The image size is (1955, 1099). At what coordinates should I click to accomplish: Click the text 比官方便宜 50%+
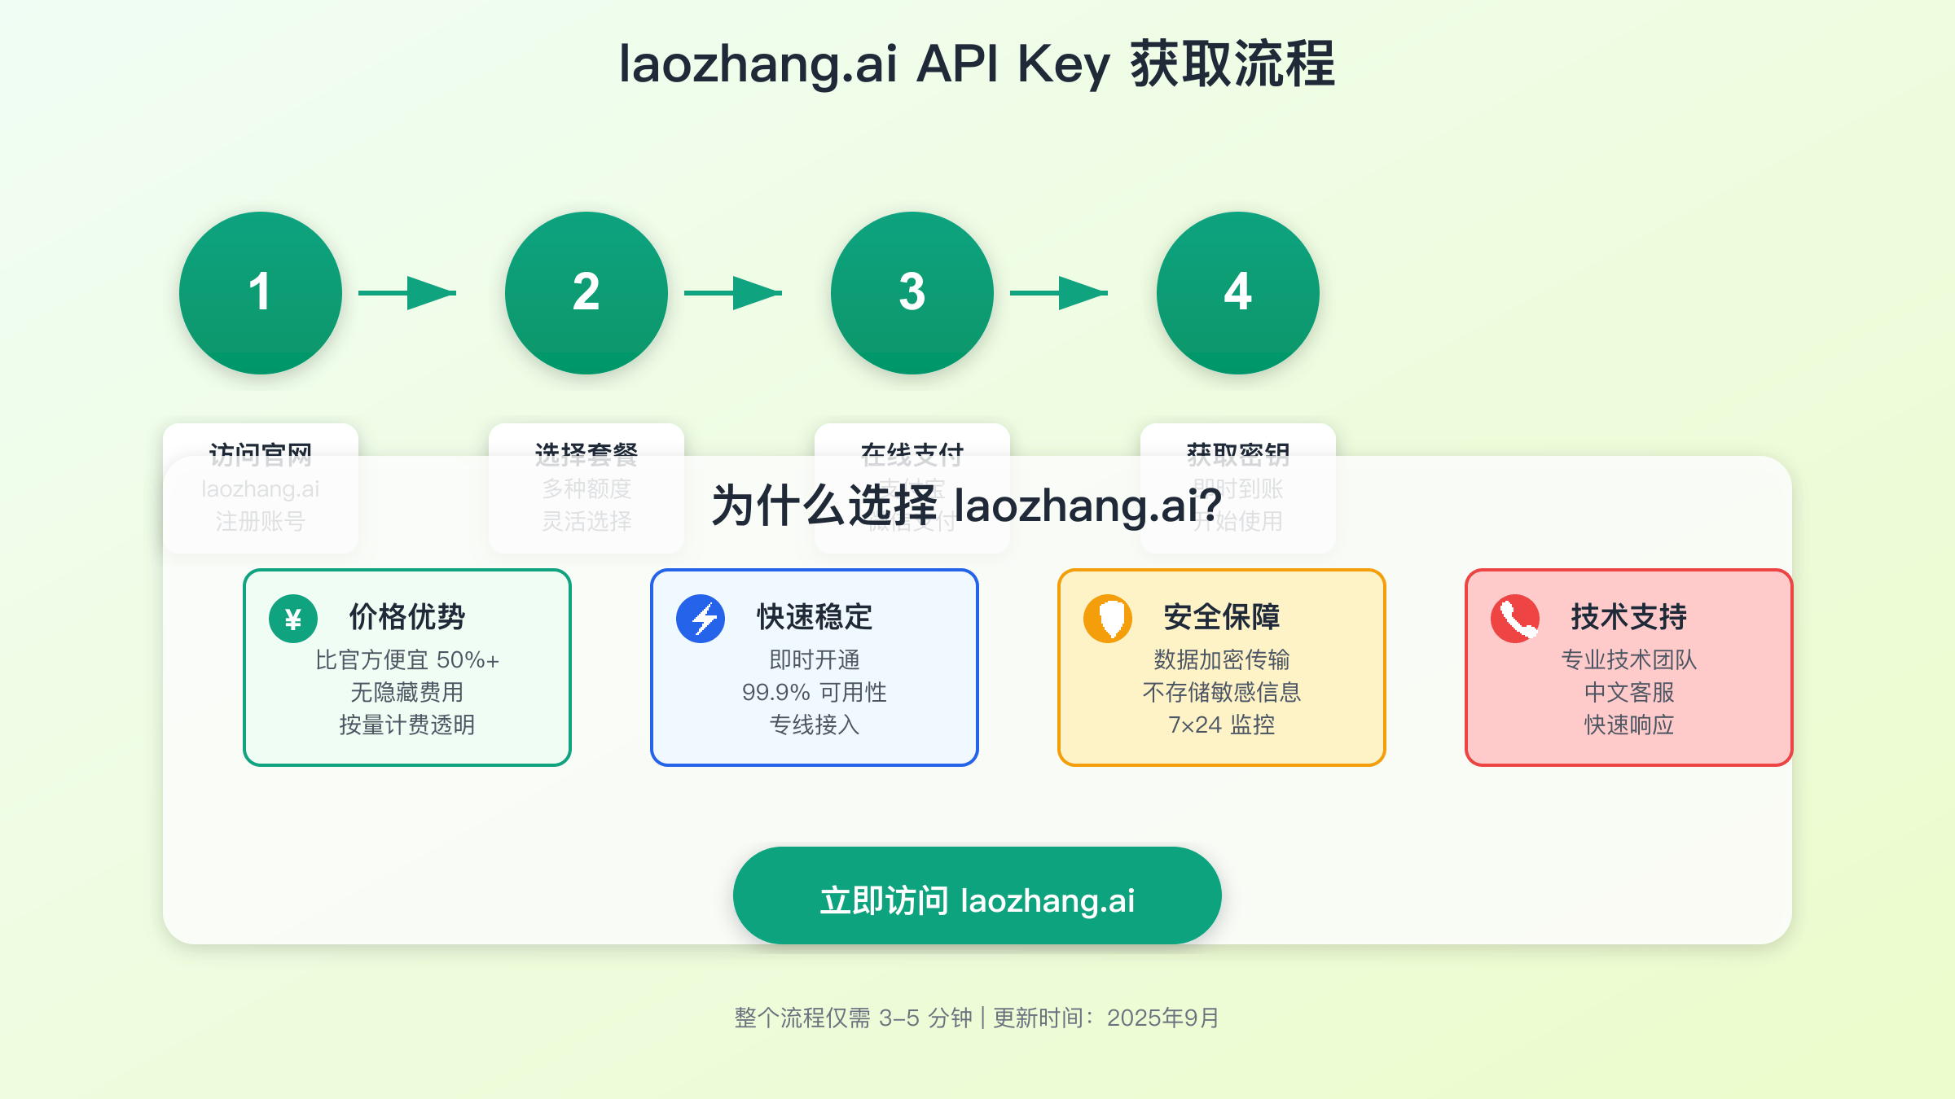[407, 659]
